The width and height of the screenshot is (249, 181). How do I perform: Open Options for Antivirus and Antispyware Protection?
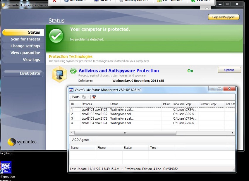click(229, 70)
